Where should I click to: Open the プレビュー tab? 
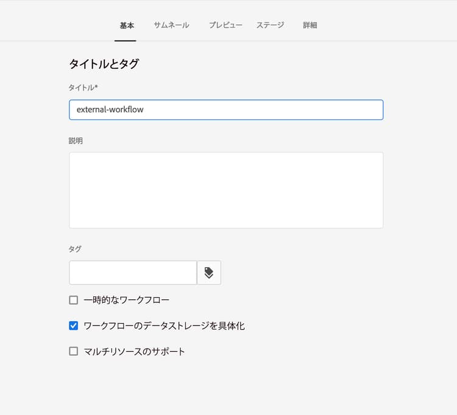[225, 26]
